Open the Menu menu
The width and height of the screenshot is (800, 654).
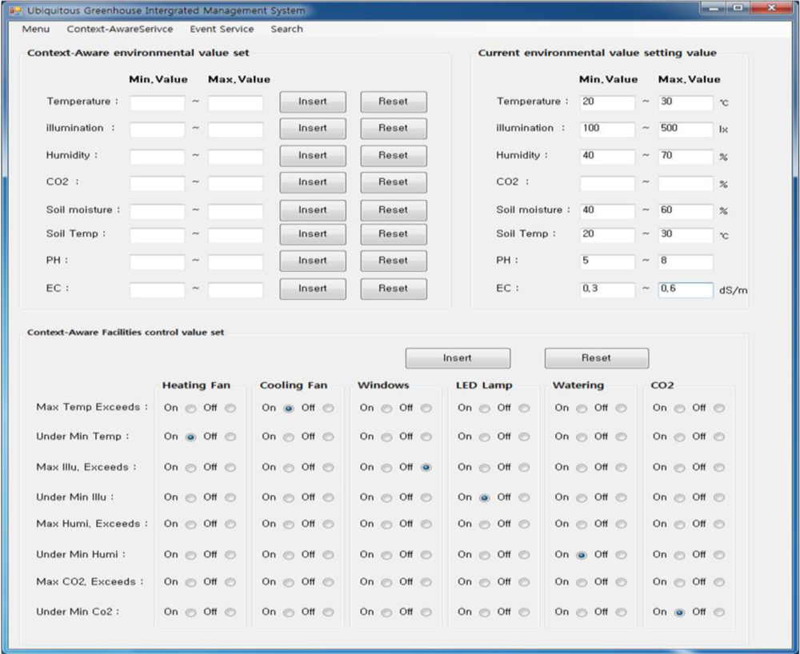35,29
